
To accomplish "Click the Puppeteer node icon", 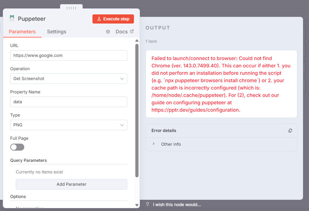I will [x=12, y=19].
